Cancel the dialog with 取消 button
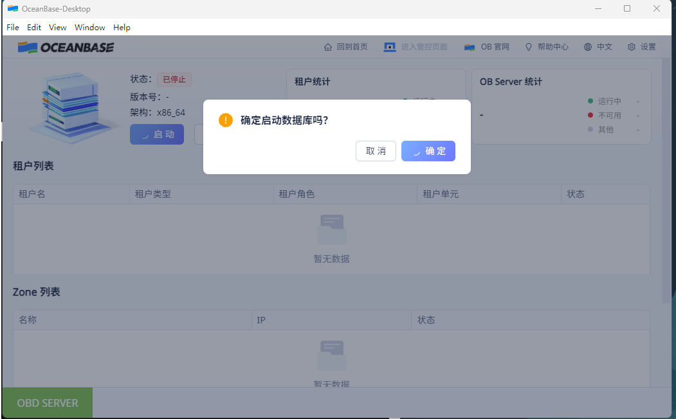The width and height of the screenshot is (676, 419). click(x=376, y=151)
